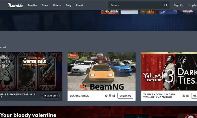Open Humble Lunar New Year Sale title
The width and height of the screenshot is (197, 118).
tap(18, 96)
